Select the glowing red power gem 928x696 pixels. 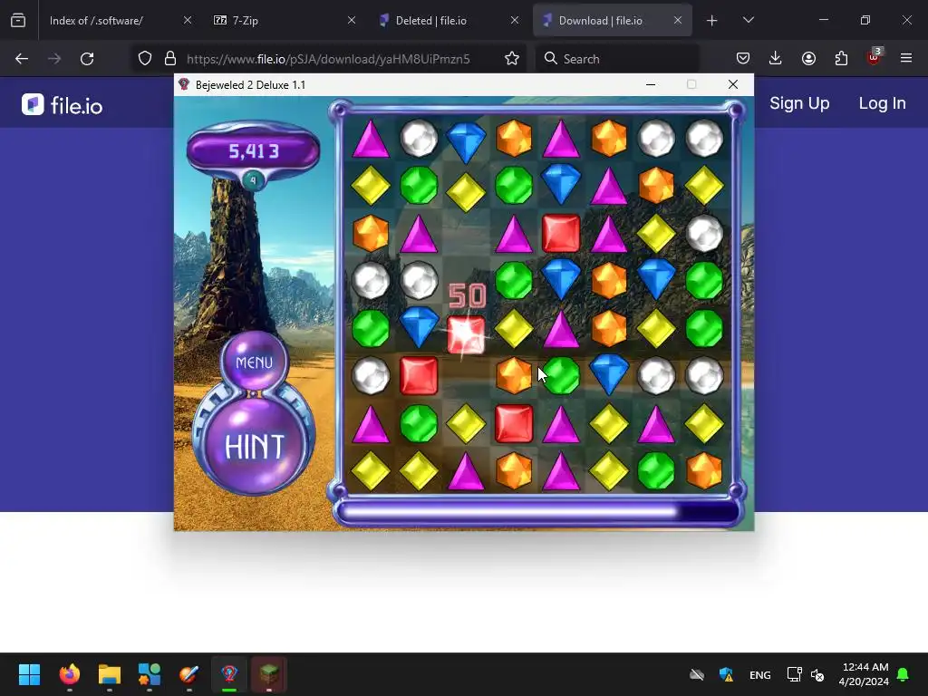(x=466, y=335)
